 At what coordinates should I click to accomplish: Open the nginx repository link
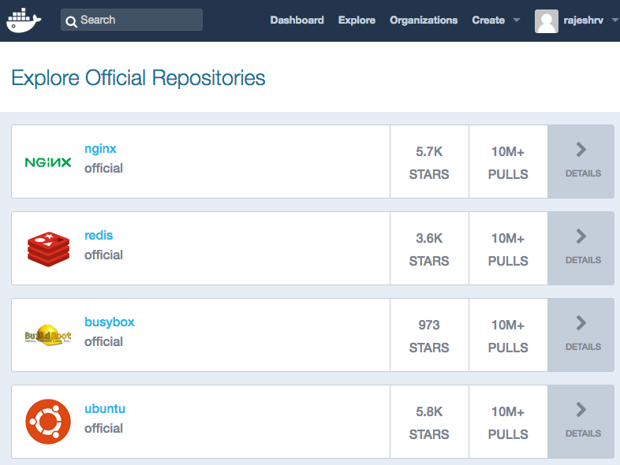pyautogui.click(x=100, y=149)
